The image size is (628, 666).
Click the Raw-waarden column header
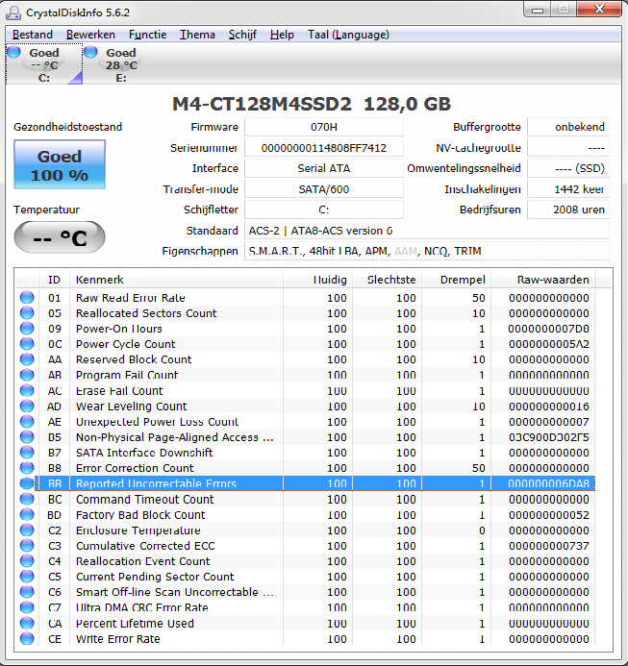tap(543, 280)
